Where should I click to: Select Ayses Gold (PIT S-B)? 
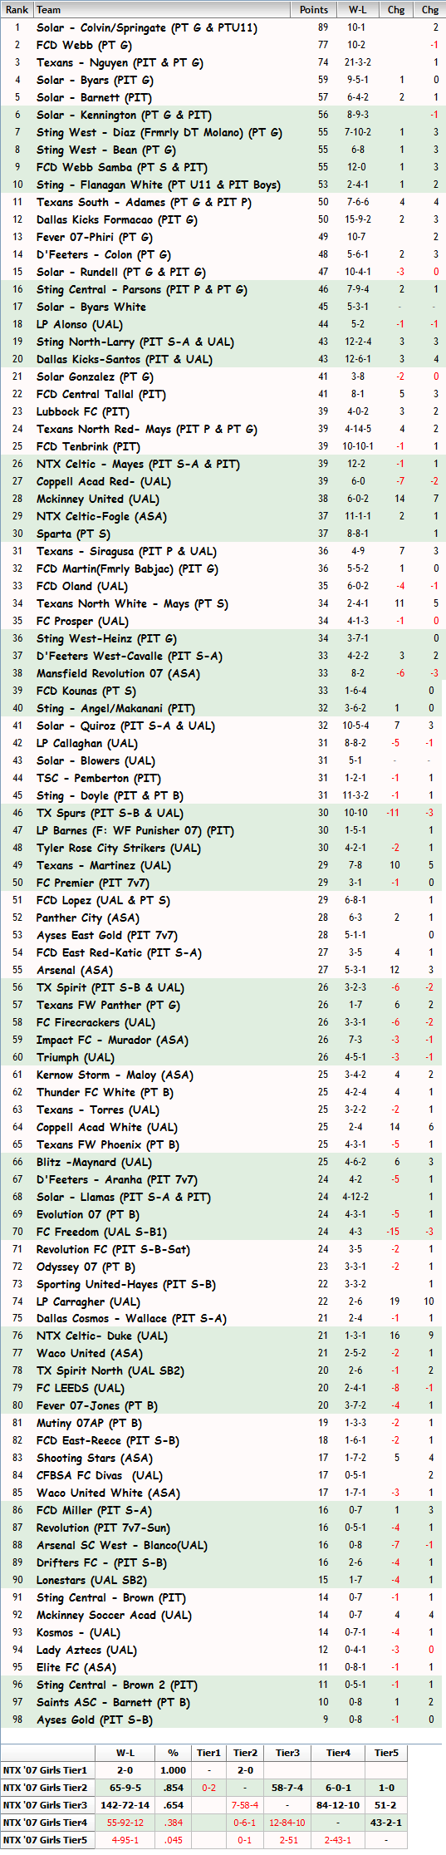95,1720
